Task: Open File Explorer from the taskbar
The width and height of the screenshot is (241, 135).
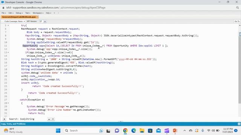Action: [x=142, y=130]
